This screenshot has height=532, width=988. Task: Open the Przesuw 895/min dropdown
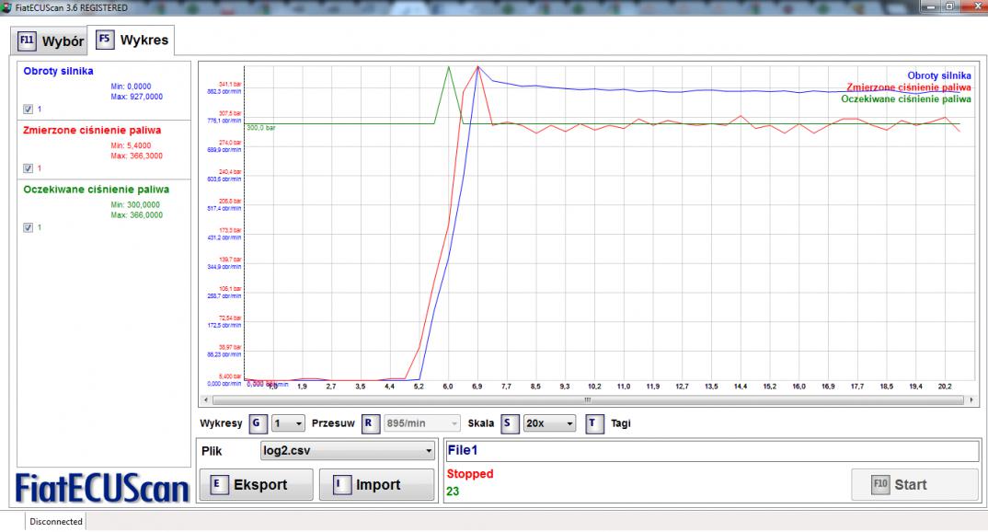pos(421,423)
